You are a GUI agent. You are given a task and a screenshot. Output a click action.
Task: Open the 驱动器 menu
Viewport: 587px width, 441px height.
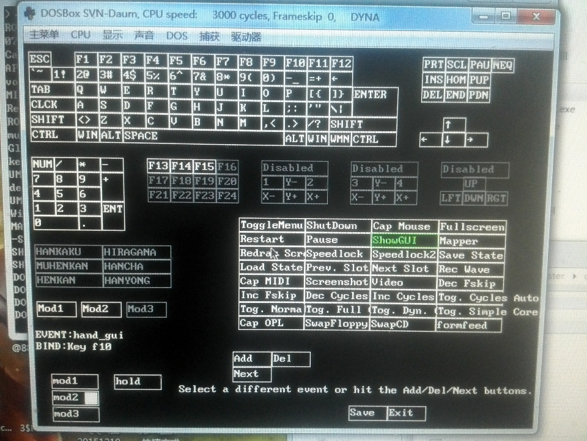point(246,37)
